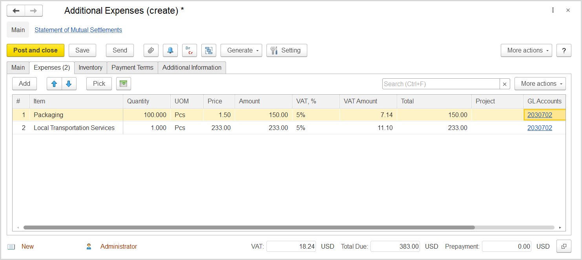View the Dr/Cr posting entries icon
Image resolution: width=582 pixels, height=260 pixels.
tap(189, 50)
